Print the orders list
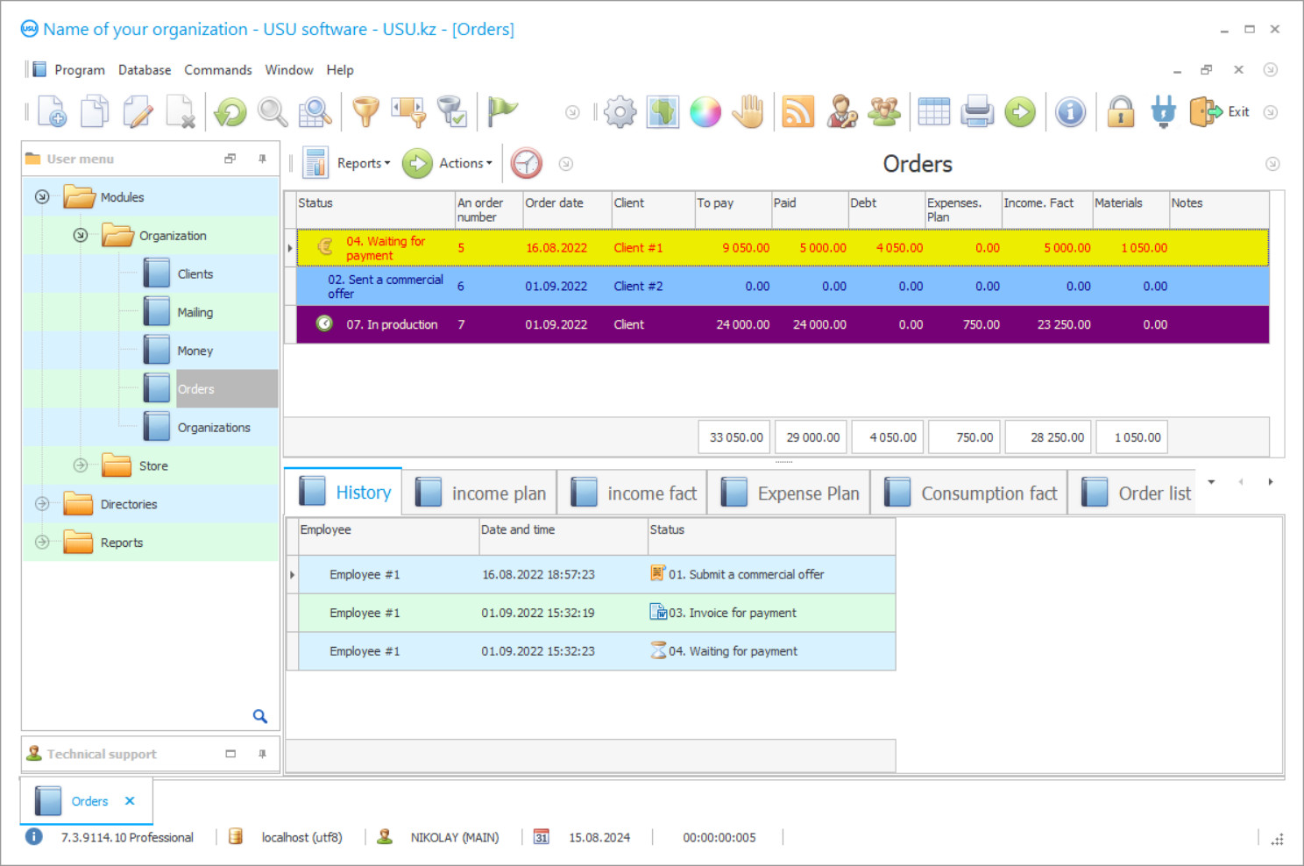The image size is (1304, 866). click(x=976, y=111)
